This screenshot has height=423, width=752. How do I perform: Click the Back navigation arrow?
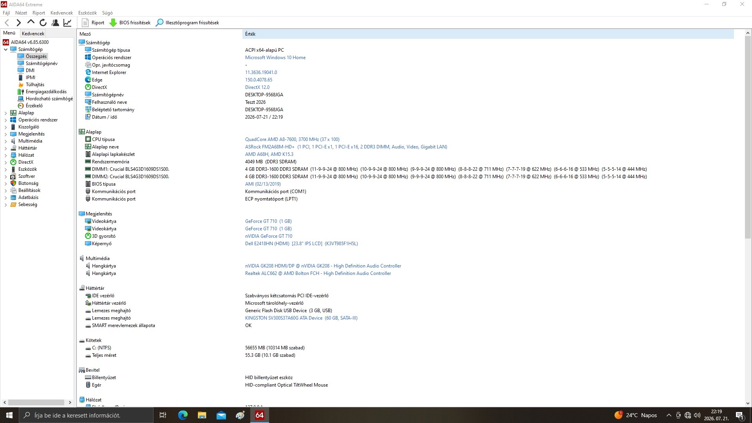pos(7,23)
